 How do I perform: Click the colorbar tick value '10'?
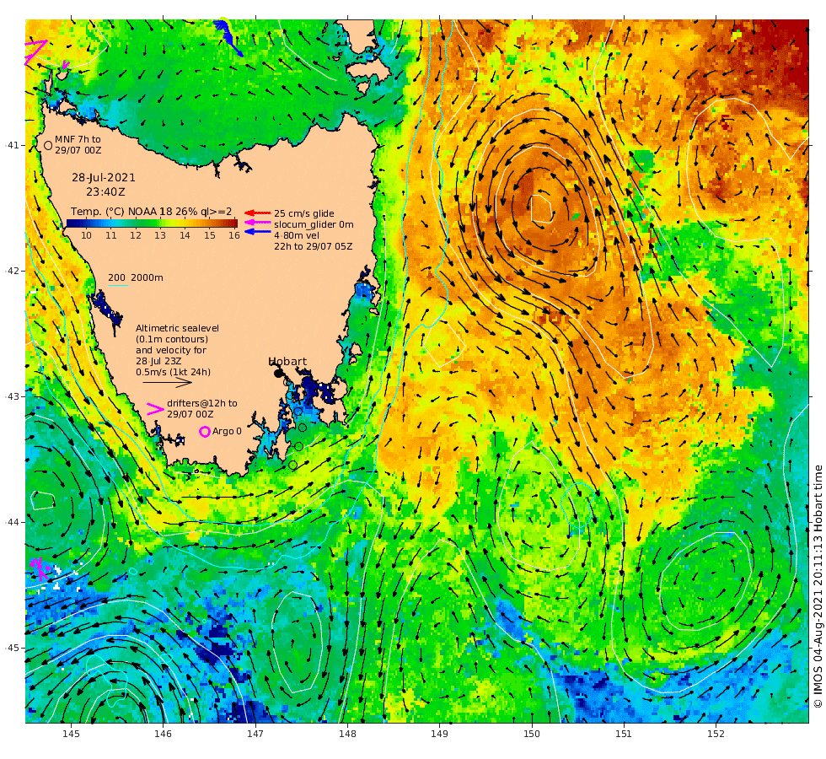coord(86,235)
